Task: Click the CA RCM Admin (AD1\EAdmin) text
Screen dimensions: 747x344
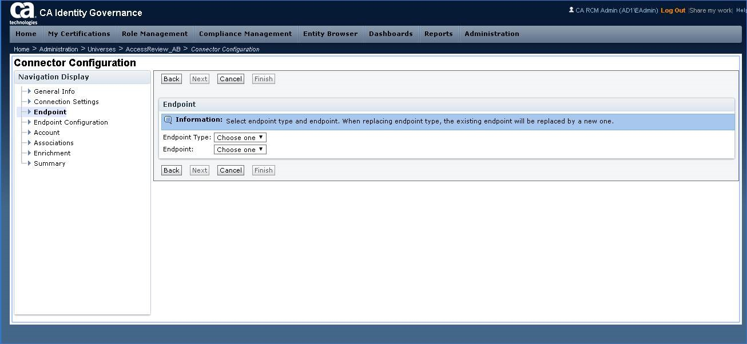Action: pos(617,10)
